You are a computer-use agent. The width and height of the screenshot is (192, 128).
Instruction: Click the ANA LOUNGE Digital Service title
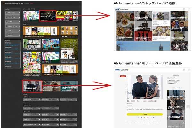(14, 3)
